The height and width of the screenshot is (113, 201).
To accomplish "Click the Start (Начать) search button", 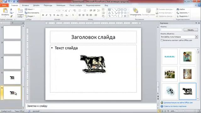I will pos(191,30).
